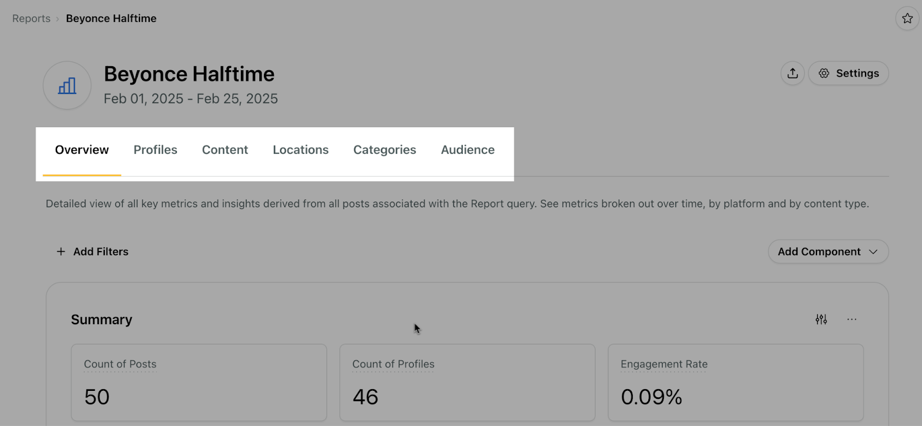Open the Categories tab

[384, 150]
